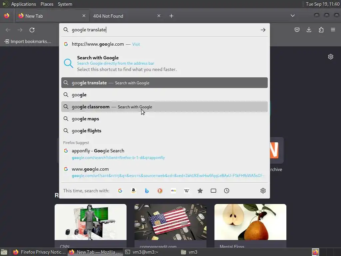This screenshot has height=256, width=341.
Task: Select Search with Google shortcut tip
Action: (x=165, y=63)
